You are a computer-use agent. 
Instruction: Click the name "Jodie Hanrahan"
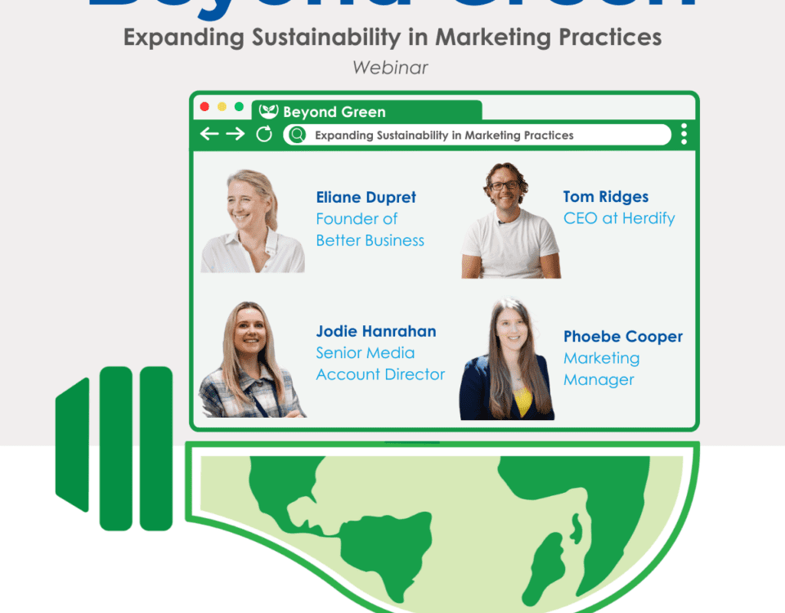pyautogui.click(x=376, y=331)
